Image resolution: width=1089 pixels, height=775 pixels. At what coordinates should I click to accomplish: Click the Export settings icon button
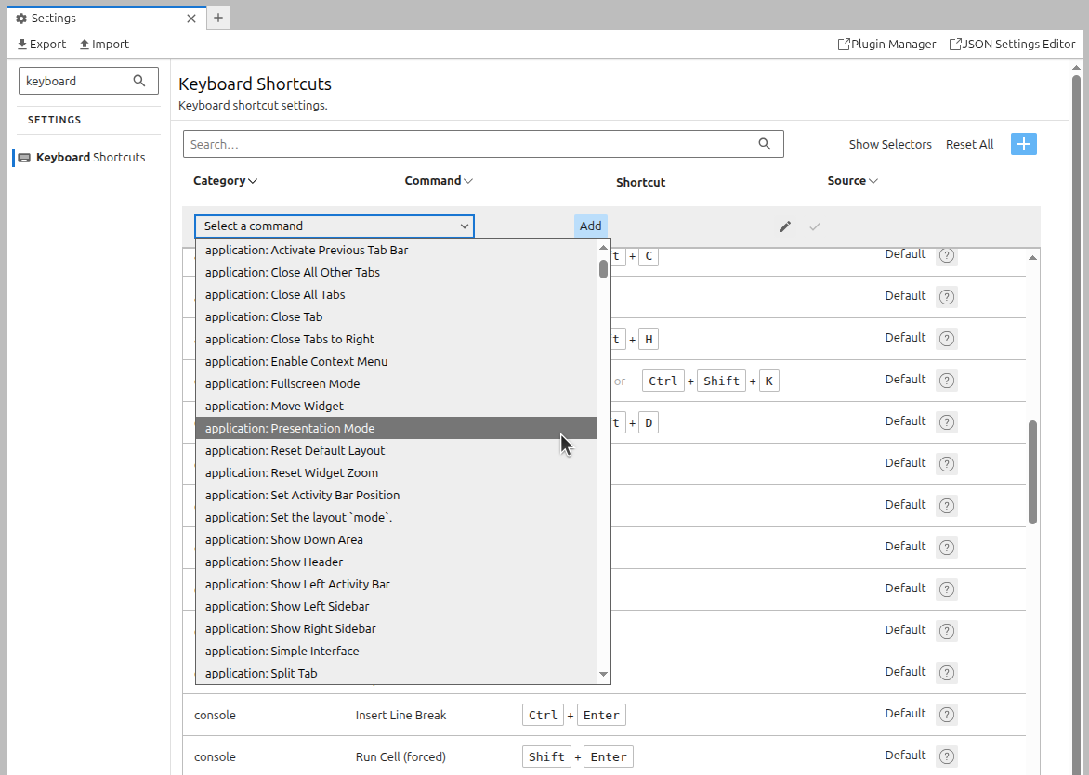tap(42, 44)
